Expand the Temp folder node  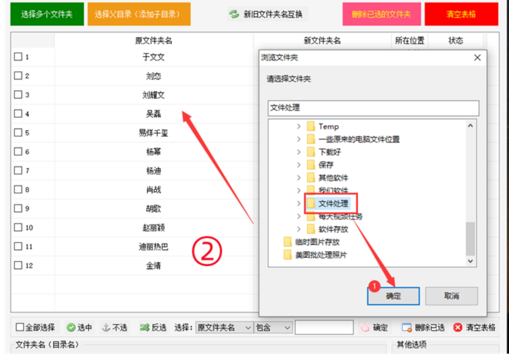pyautogui.click(x=299, y=126)
